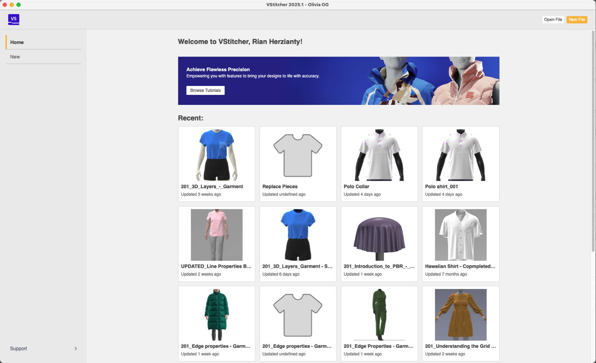Click 'Updated 3 weeks ago' text

201,195
